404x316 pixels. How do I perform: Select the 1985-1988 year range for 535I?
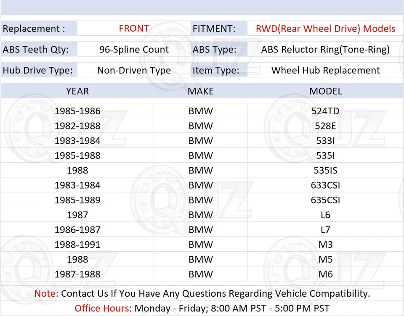(77, 155)
